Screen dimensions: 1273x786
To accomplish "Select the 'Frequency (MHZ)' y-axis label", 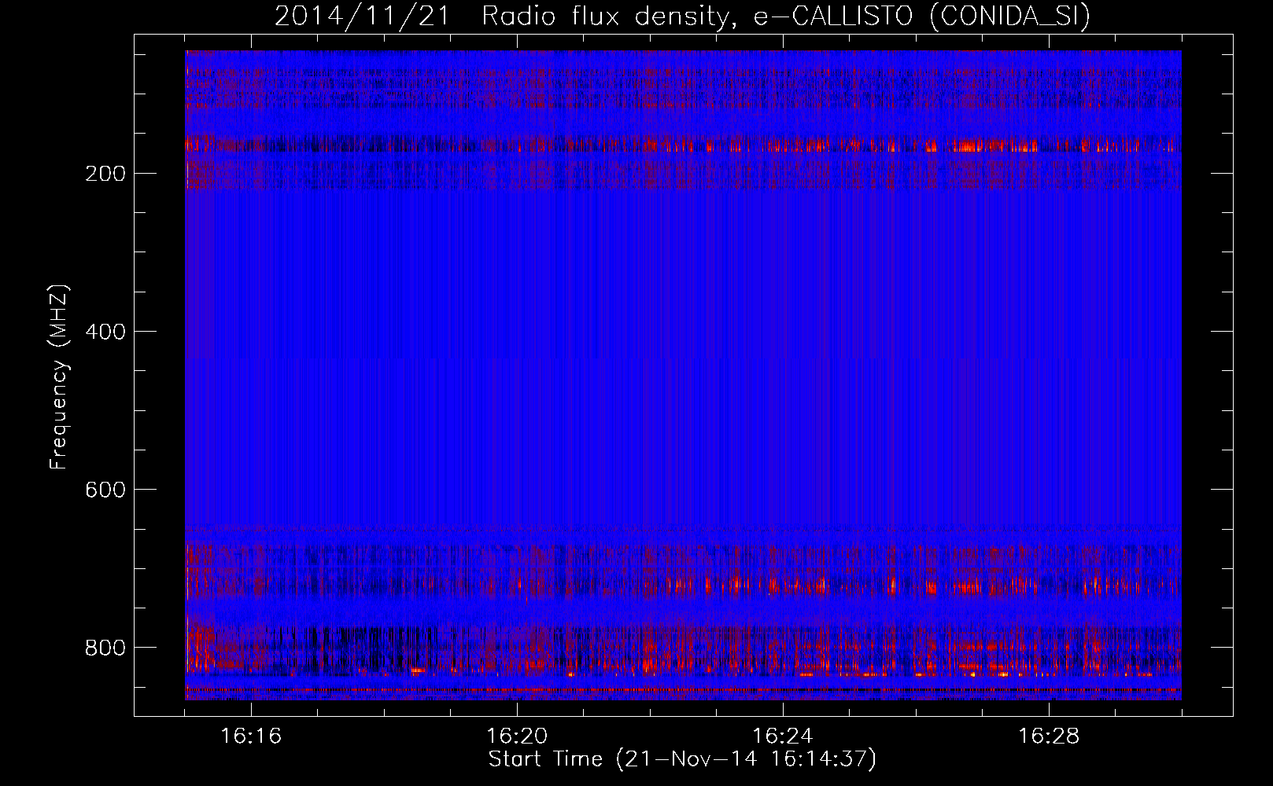I will [59, 376].
